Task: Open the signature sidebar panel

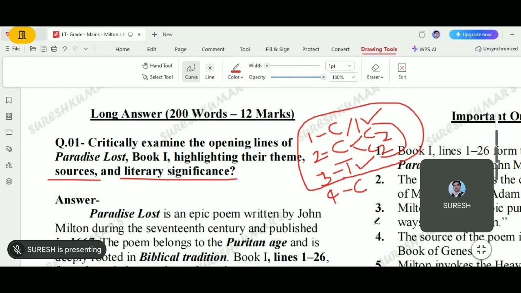Action: [9, 165]
